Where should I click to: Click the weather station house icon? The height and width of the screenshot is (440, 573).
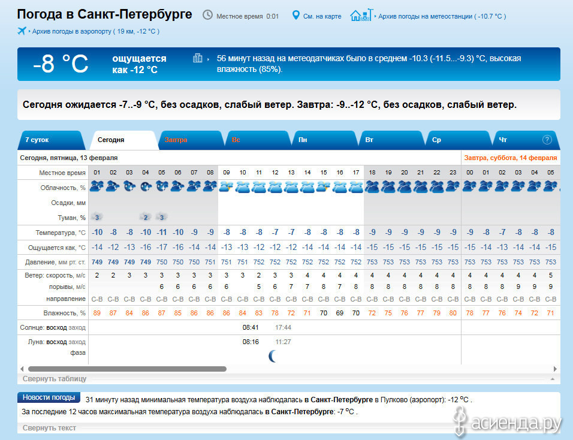click(360, 15)
